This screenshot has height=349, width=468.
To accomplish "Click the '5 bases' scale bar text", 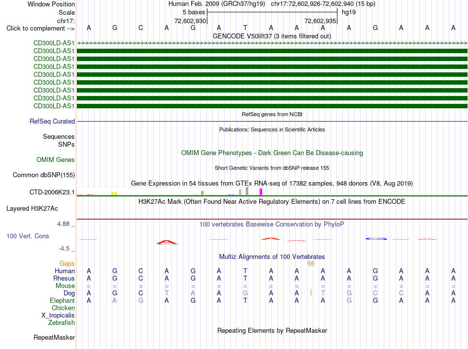I will [x=194, y=12].
